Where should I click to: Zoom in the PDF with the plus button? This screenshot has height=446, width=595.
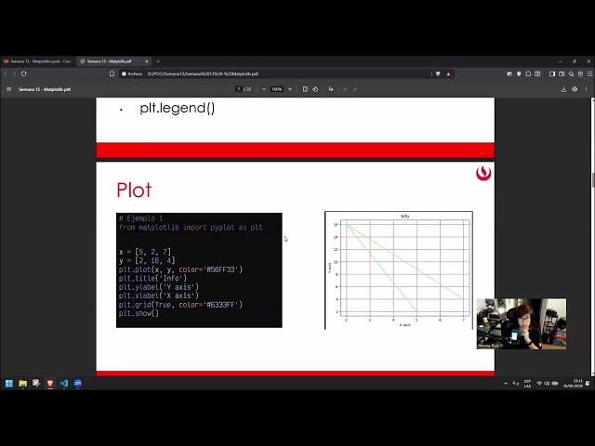[290, 89]
